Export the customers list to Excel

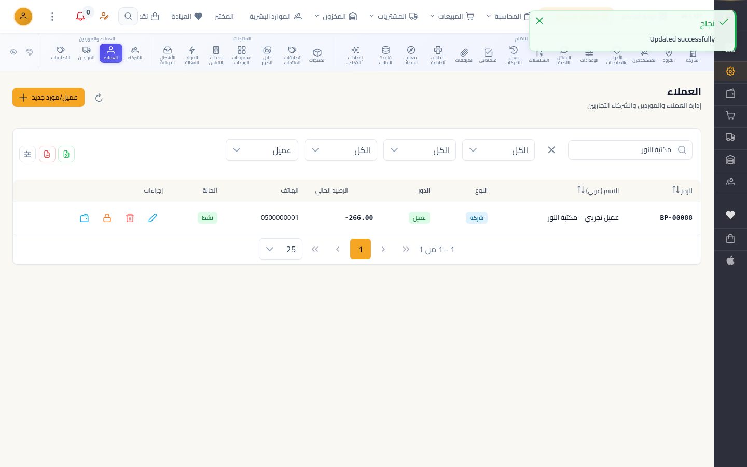tap(66, 154)
